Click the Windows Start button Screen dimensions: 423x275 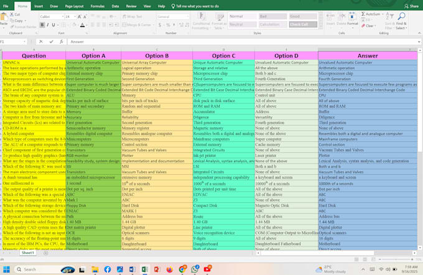coord(6,269)
